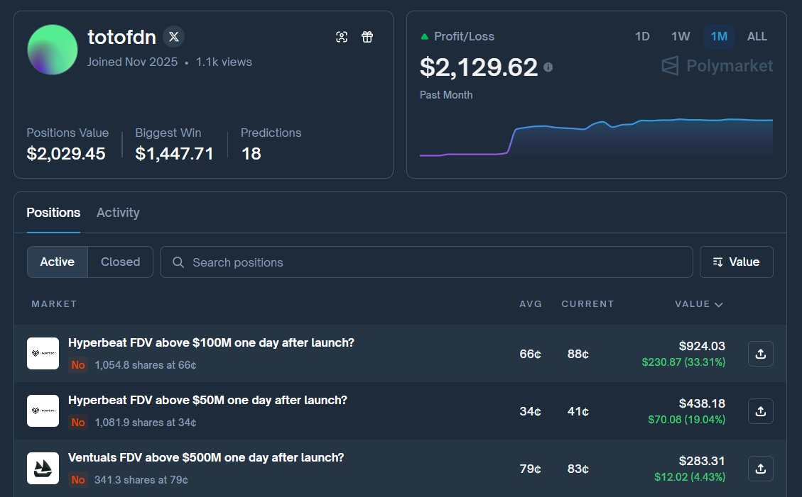This screenshot has height=497, width=802.
Task: Sort by VALUE column header
Action: coord(699,304)
